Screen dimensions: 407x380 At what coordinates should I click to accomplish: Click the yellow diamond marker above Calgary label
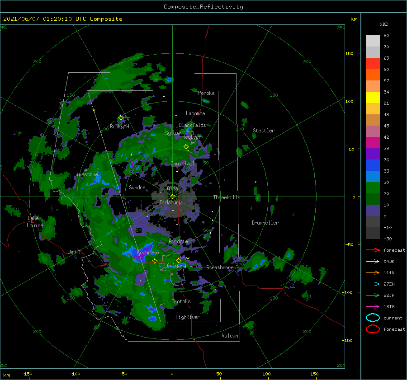(x=179, y=260)
